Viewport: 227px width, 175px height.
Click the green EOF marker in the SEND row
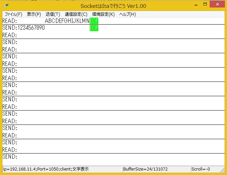point(94,28)
